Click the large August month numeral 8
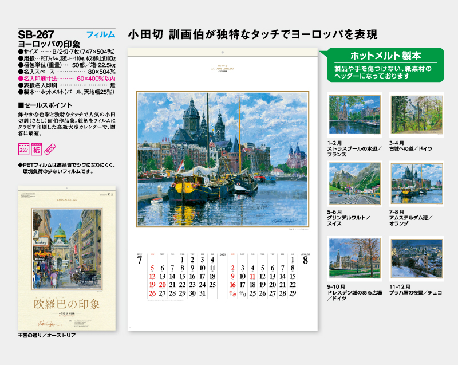458x365 pixels. pyautogui.click(x=306, y=260)
